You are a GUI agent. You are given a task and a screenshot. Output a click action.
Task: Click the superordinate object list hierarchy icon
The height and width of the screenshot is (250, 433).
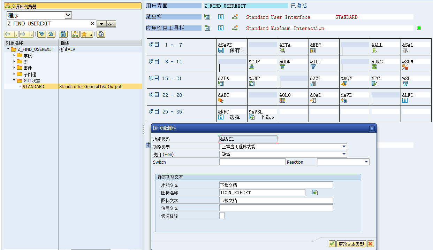click(x=75, y=34)
